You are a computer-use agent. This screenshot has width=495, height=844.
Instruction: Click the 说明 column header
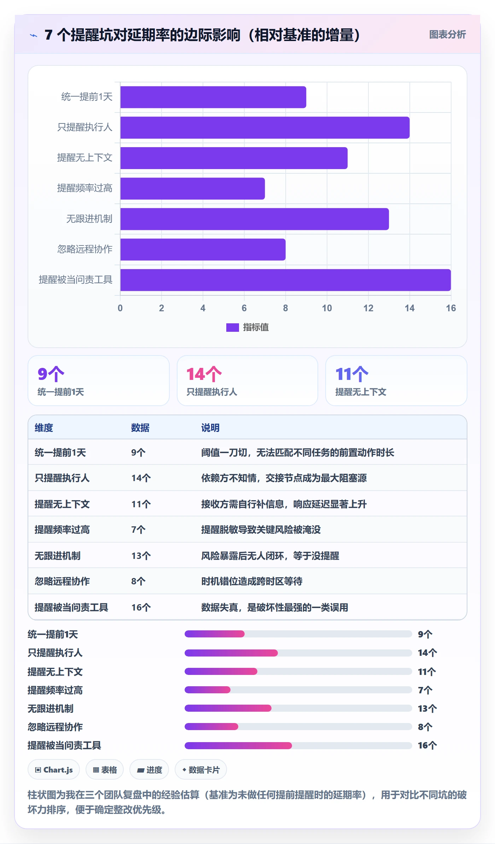point(210,428)
